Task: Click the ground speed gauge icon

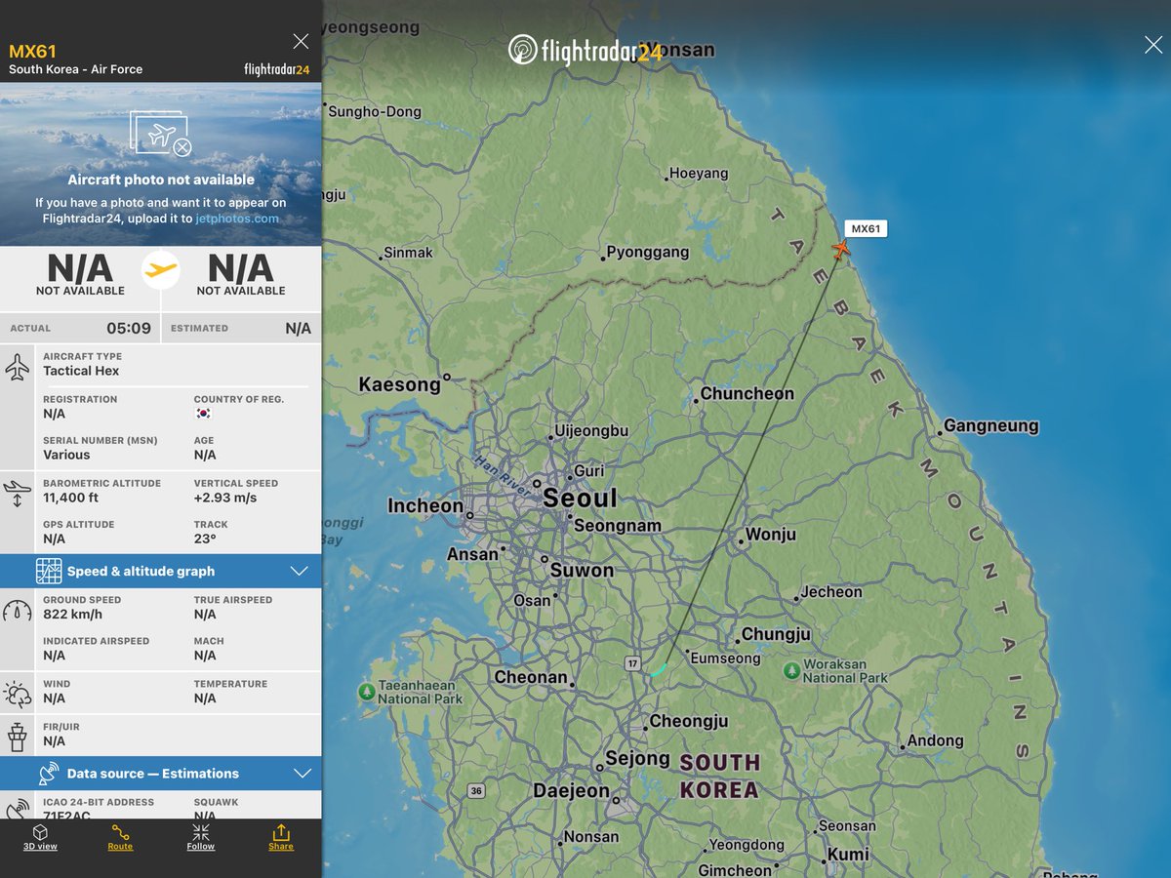Action: pos(18,611)
